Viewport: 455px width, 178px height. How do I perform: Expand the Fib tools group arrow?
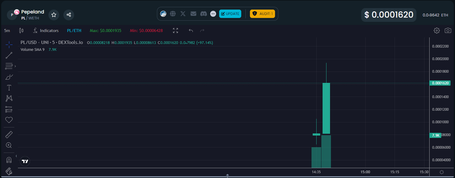[15, 66]
